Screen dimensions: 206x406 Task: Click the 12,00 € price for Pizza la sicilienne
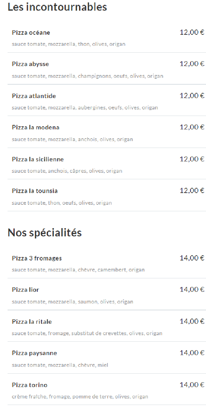(x=192, y=159)
